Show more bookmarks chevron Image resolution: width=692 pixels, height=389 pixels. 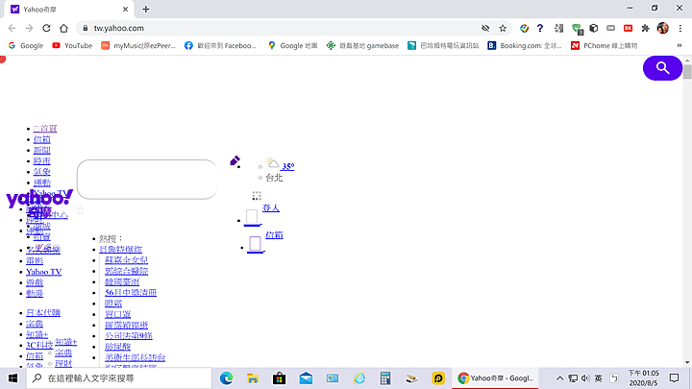680,45
